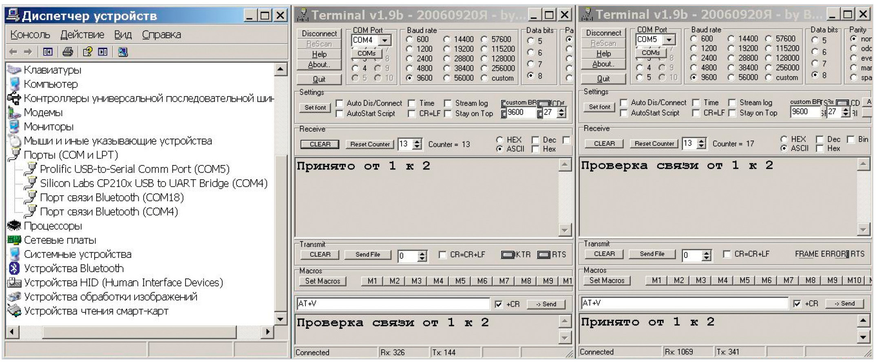The height and width of the screenshot is (363, 877).
Task: Open the Вид menu in Device Manager
Action: tap(123, 35)
